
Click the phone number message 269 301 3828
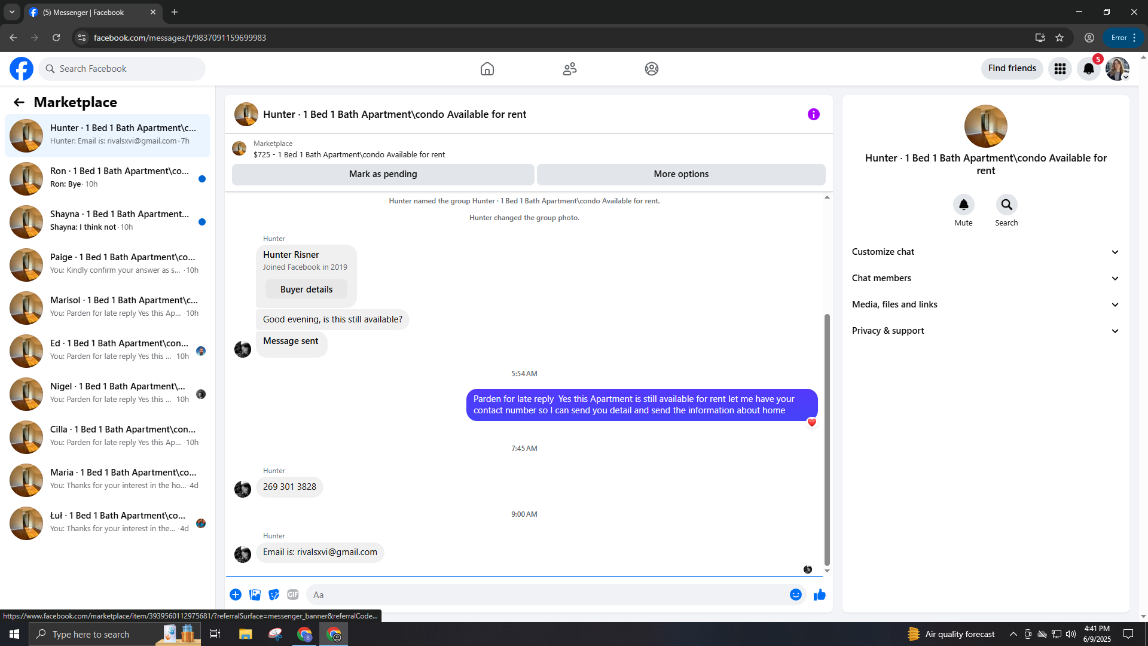pyautogui.click(x=289, y=487)
